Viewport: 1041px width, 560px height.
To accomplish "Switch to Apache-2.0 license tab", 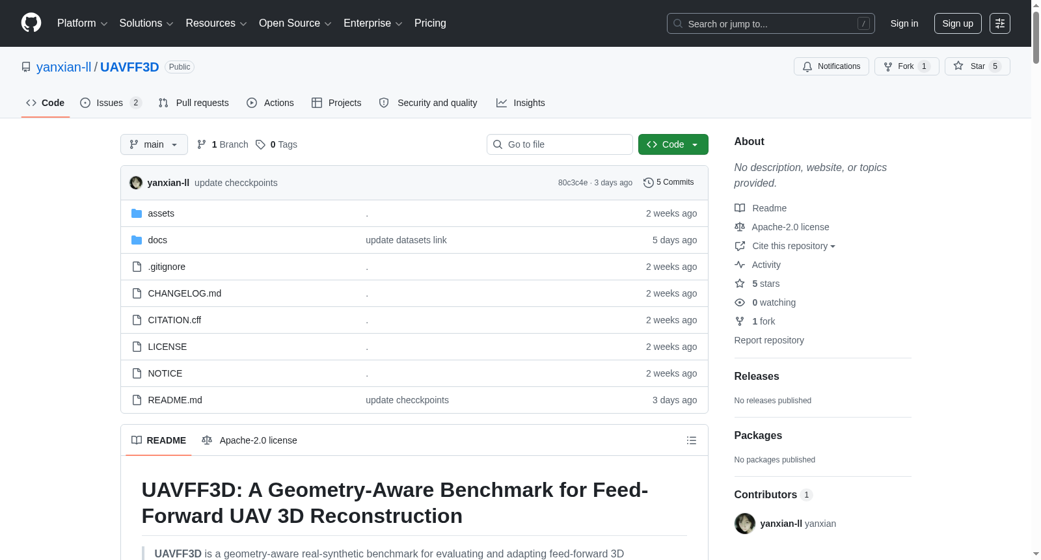I will point(249,440).
